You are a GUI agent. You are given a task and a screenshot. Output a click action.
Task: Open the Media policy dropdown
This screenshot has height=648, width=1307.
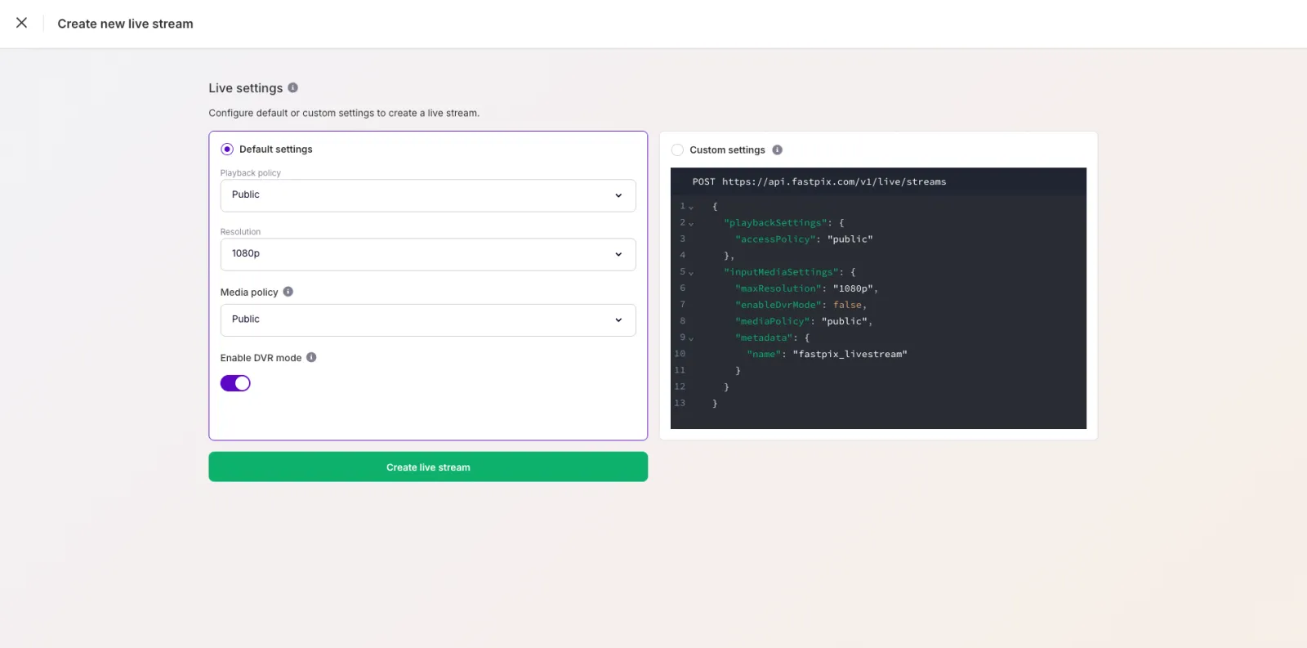(428, 320)
